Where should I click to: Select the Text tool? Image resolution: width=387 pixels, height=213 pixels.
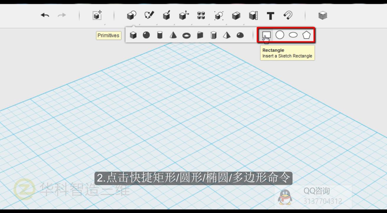tap(270, 16)
